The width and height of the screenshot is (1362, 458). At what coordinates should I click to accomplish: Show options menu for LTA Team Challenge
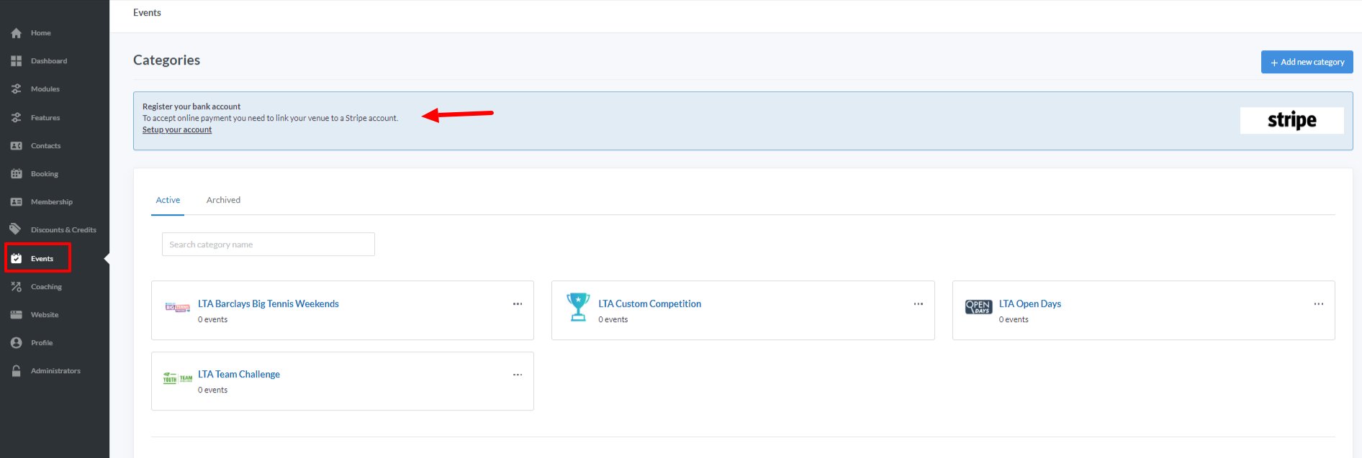click(518, 375)
